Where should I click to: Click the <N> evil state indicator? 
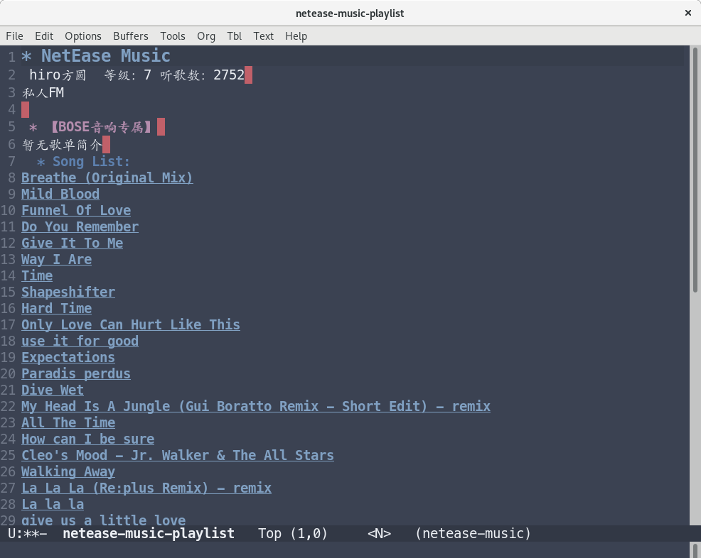[379, 533]
